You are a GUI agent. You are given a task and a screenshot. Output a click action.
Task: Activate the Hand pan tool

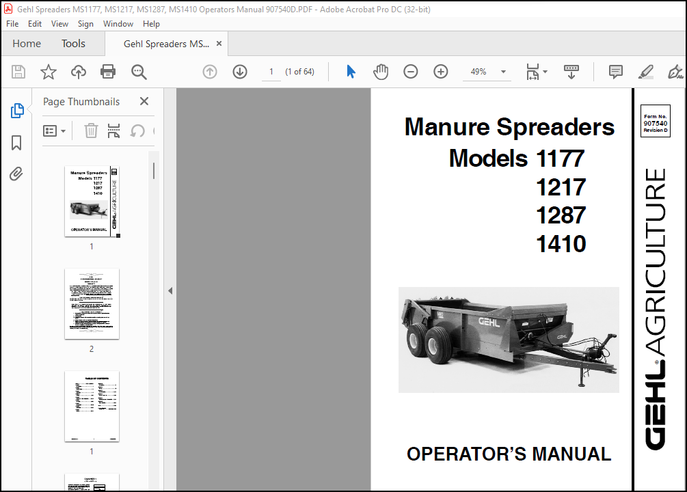[x=381, y=72]
